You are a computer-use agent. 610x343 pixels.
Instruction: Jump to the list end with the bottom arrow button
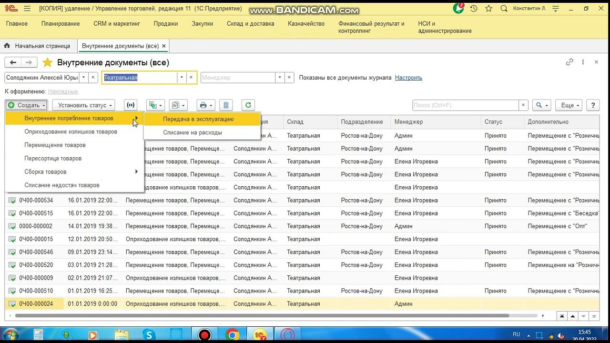594,316
